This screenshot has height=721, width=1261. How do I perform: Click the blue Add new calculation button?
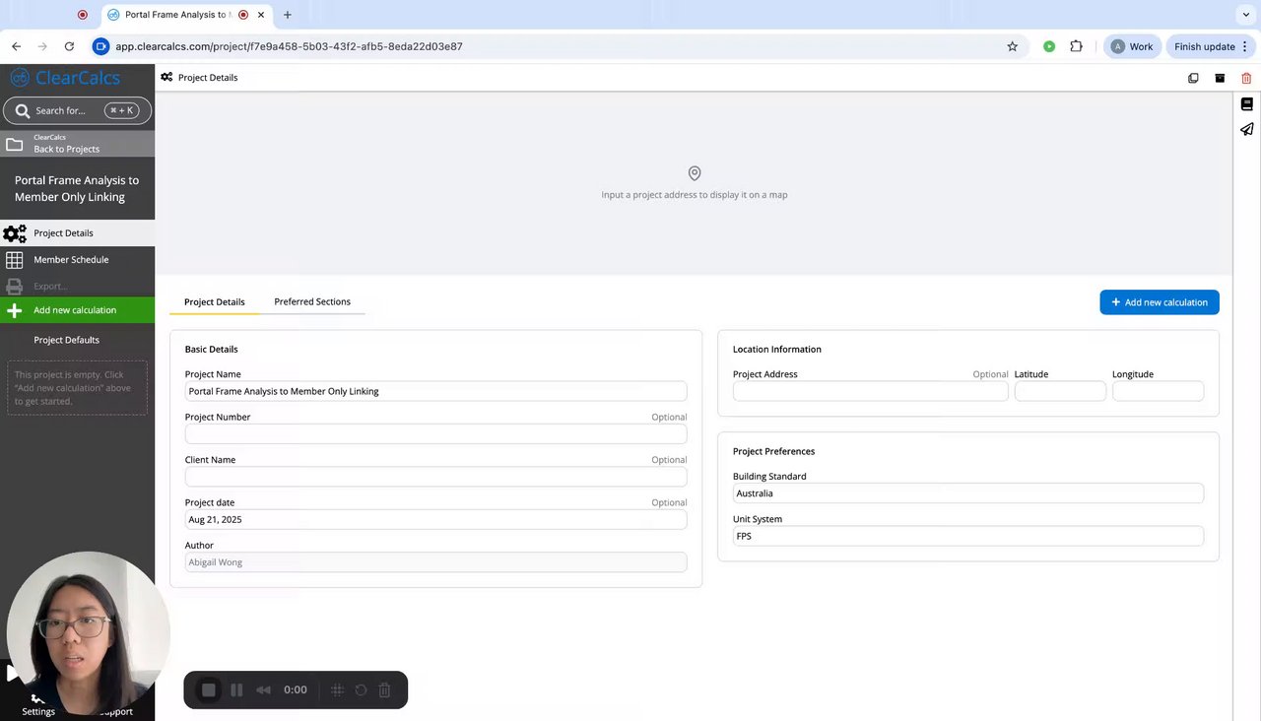coord(1159,302)
